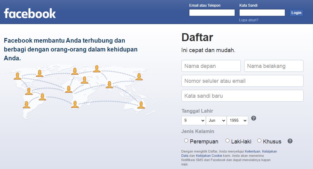Open birthdate help question mark icon
This screenshot has height=169, width=313.
click(x=254, y=118)
